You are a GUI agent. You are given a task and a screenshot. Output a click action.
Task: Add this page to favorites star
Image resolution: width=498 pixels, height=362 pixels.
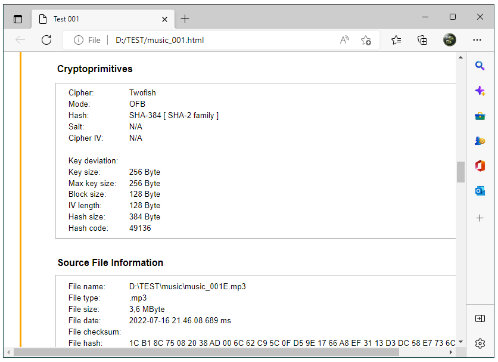click(x=366, y=40)
